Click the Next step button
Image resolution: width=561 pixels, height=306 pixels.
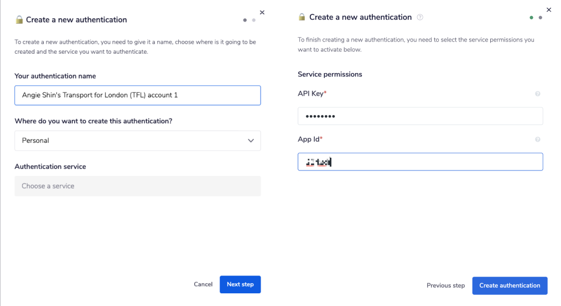coord(240,284)
